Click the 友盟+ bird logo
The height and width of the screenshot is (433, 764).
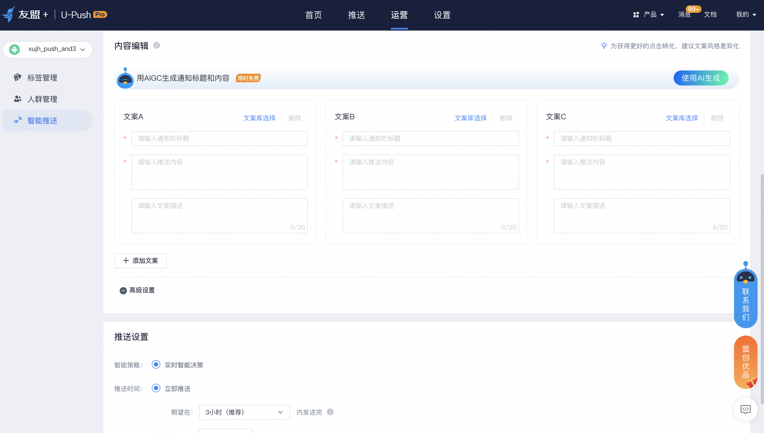[8, 14]
